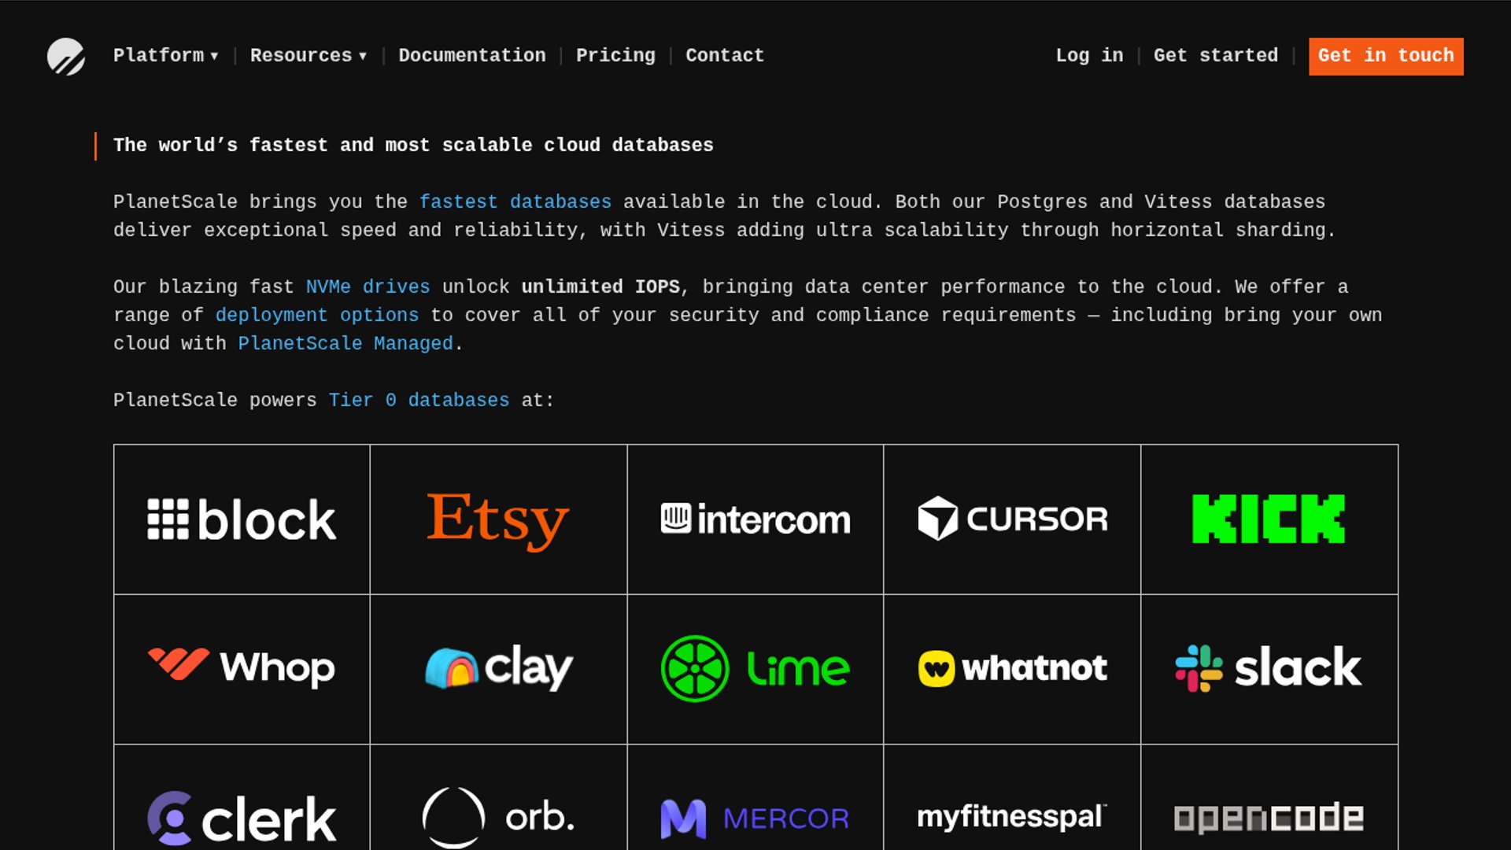Image resolution: width=1511 pixels, height=850 pixels.
Task: Click the Clay logo tile
Action: (x=498, y=669)
